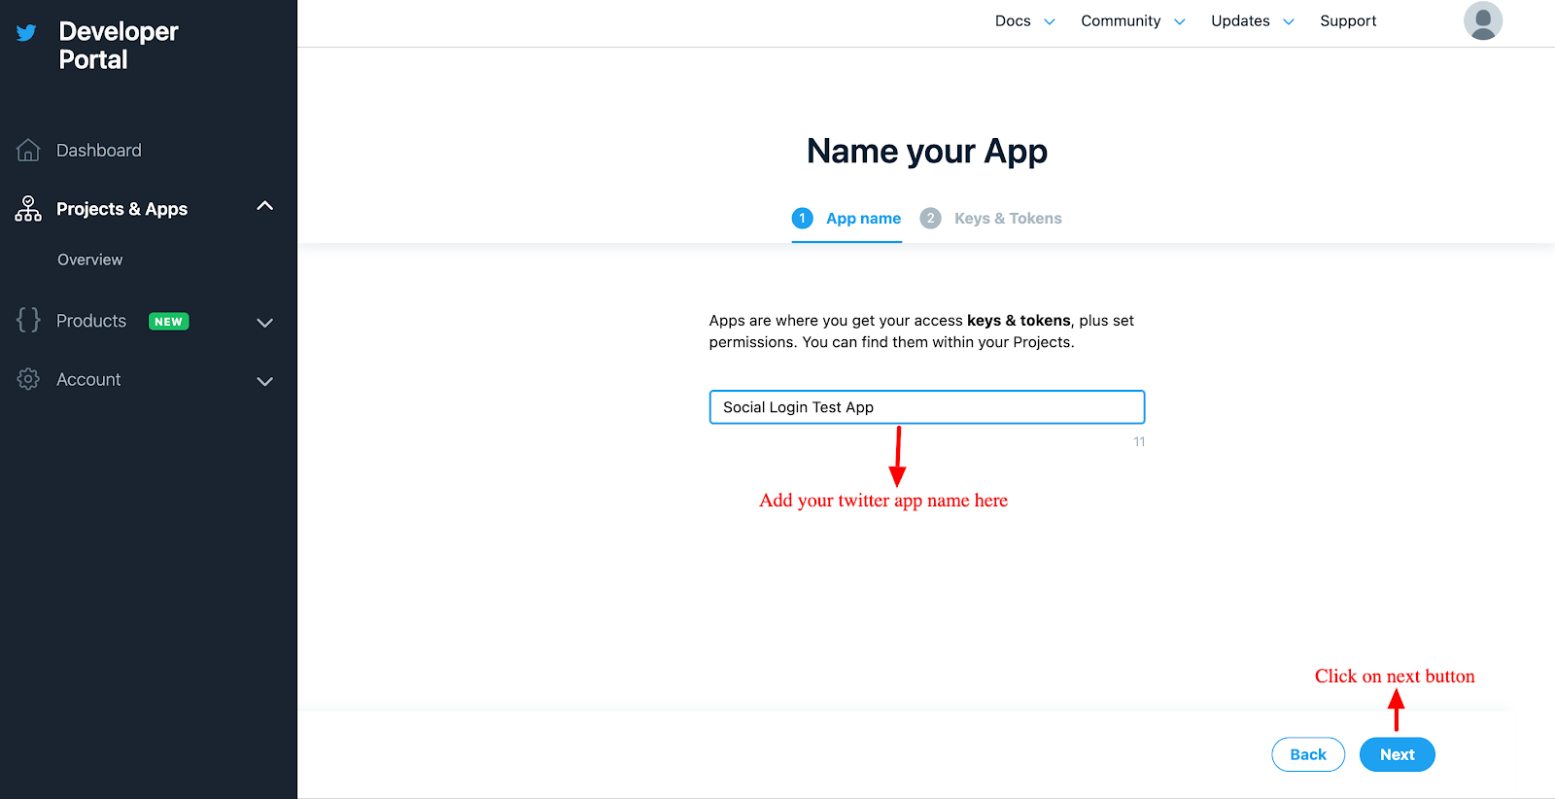Click Account in the sidebar

pos(88,379)
